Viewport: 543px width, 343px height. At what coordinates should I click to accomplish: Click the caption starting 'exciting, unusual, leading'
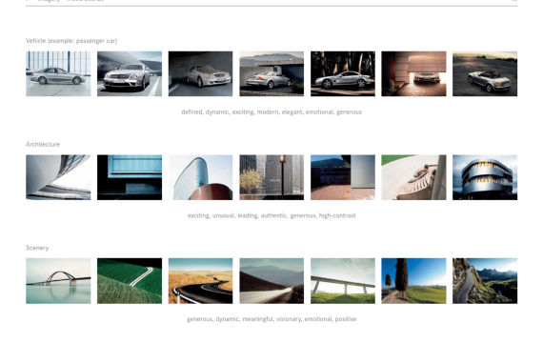pos(271,215)
